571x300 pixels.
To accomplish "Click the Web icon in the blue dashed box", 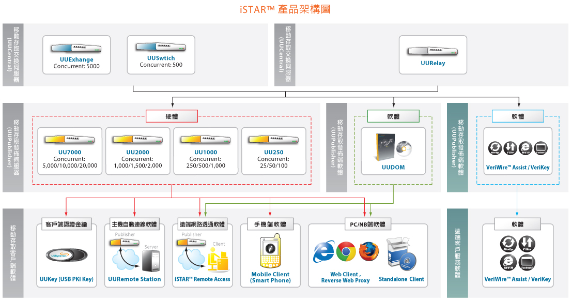I will pyautogui.click(x=526, y=148).
